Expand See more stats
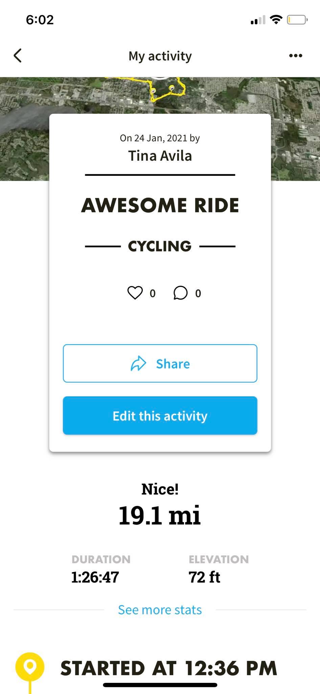320x694 pixels. pyautogui.click(x=160, y=610)
